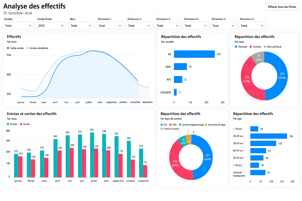Toggle the CDD legend entry
Screen dimensions: 302x201
tap(173, 125)
